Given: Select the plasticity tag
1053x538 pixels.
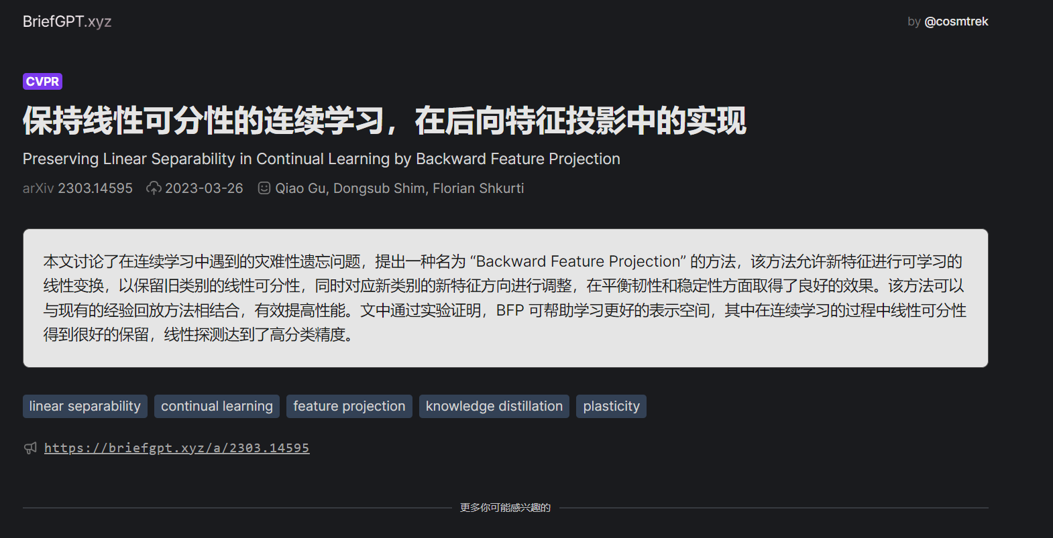Looking at the screenshot, I should click(x=611, y=406).
